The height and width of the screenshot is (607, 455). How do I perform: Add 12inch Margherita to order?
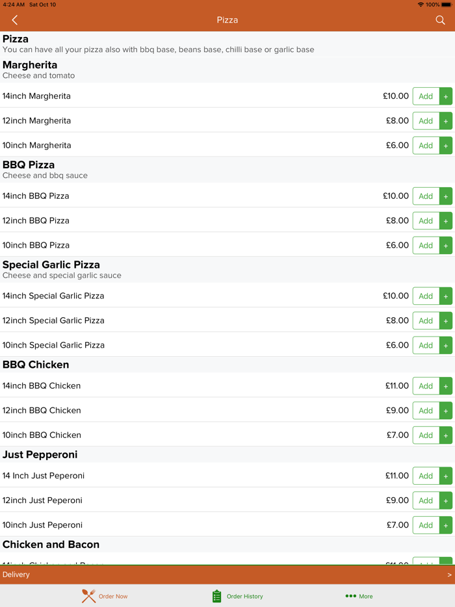(426, 121)
